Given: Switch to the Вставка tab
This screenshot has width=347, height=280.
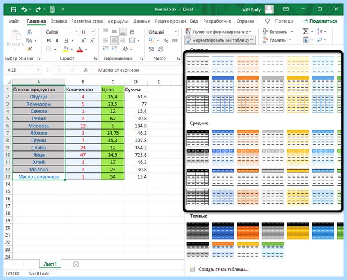Looking at the screenshot, I should click(58, 21).
